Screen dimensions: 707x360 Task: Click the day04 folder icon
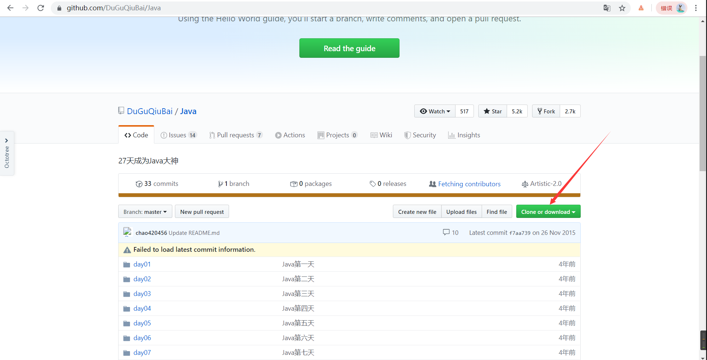pyautogui.click(x=127, y=308)
